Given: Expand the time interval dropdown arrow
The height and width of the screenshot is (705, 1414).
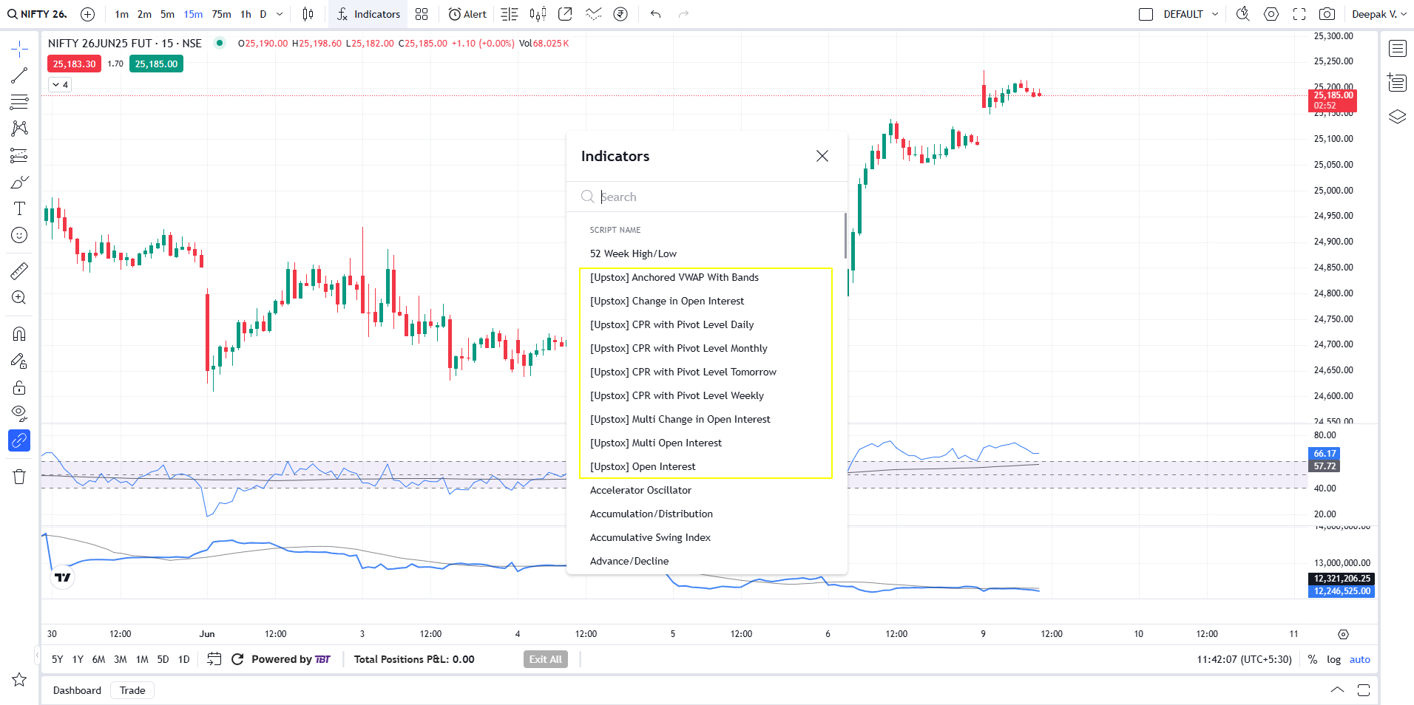Looking at the screenshot, I should (x=280, y=14).
